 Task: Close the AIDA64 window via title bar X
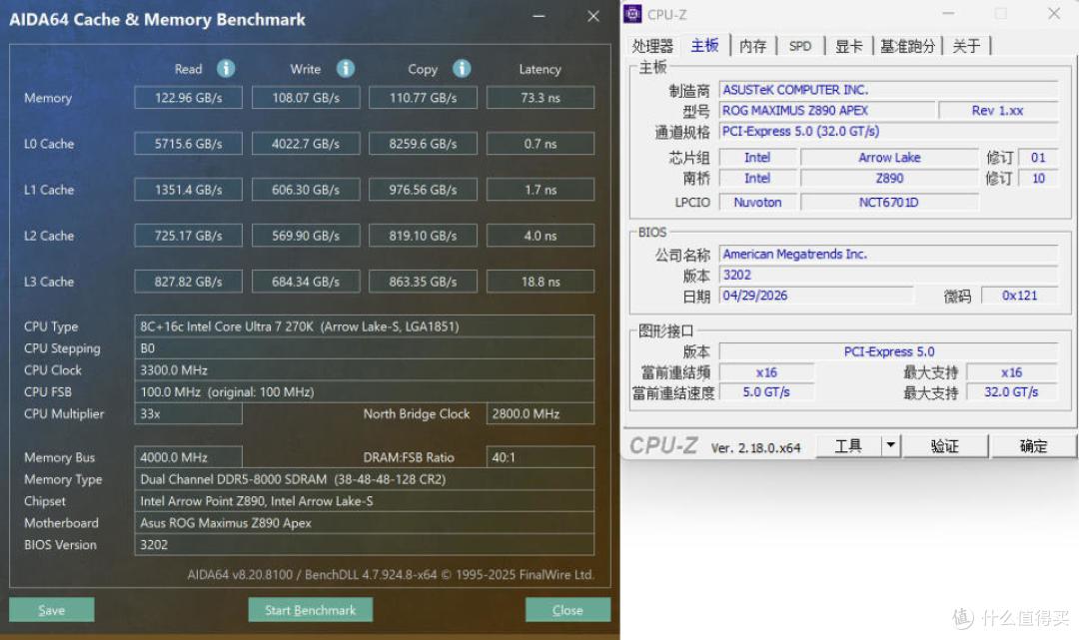[x=593, y=16]
